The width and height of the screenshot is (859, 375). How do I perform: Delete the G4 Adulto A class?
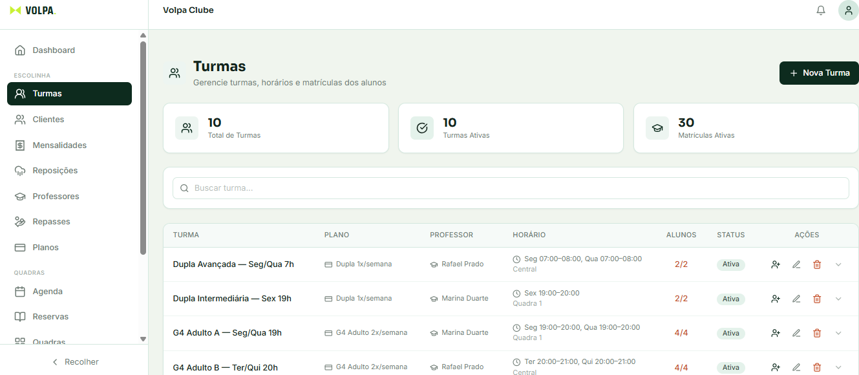click(x=817, y=333)
